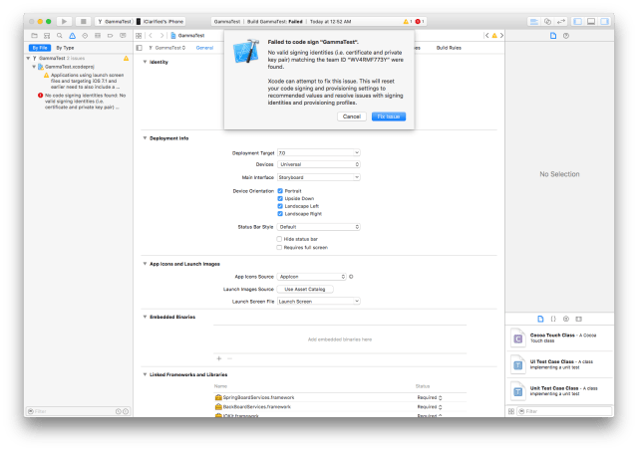This screenshot has height=451, width=638.
Task: Open the Main Interface combo box
Action: 319,177
